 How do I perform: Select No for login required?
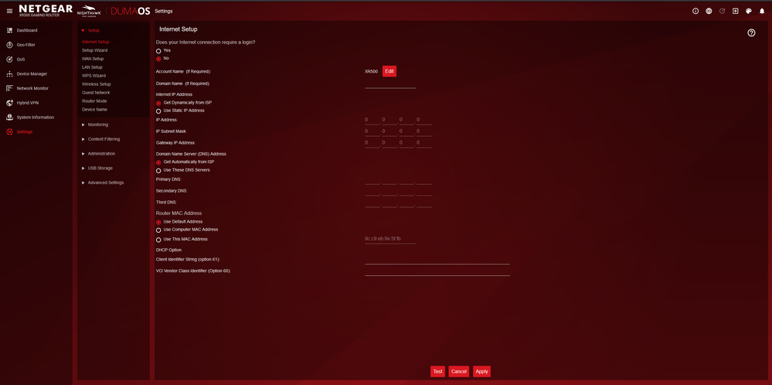(x=158, y=59)
